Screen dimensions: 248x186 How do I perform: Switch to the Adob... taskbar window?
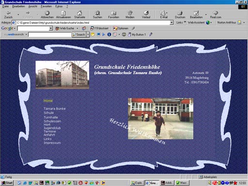tap(167, 183)
